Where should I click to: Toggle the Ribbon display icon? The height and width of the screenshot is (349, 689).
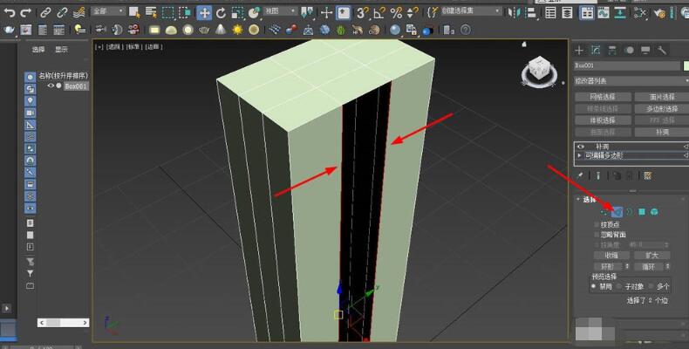[587, 13]
